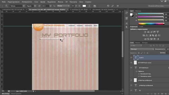Lock transparent pixels in Layers panel
This screenshot has width=169, height=95.
(139, 53)
